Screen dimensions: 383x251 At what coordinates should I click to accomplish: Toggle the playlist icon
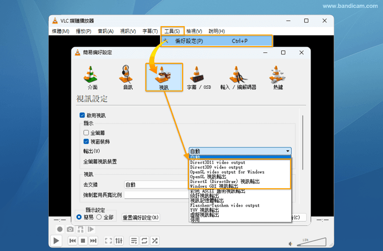(x=134, y=241)
